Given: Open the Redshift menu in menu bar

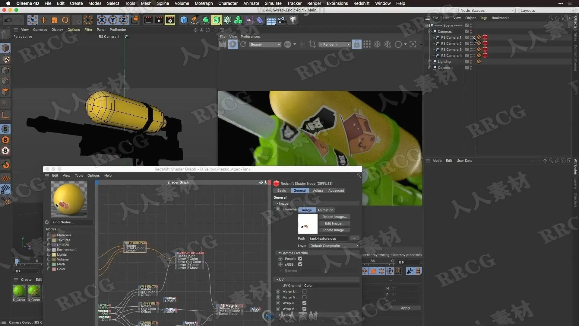Looking at the screenshot, I should pos(361,3).
